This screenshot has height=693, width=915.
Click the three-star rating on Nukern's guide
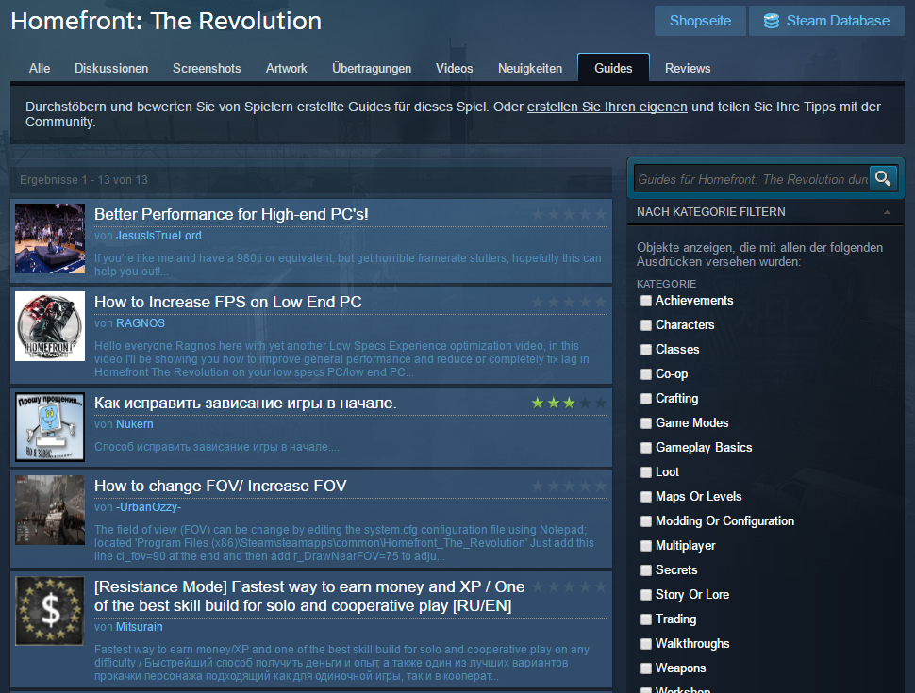pyautogui.click(x=569, y=403)
